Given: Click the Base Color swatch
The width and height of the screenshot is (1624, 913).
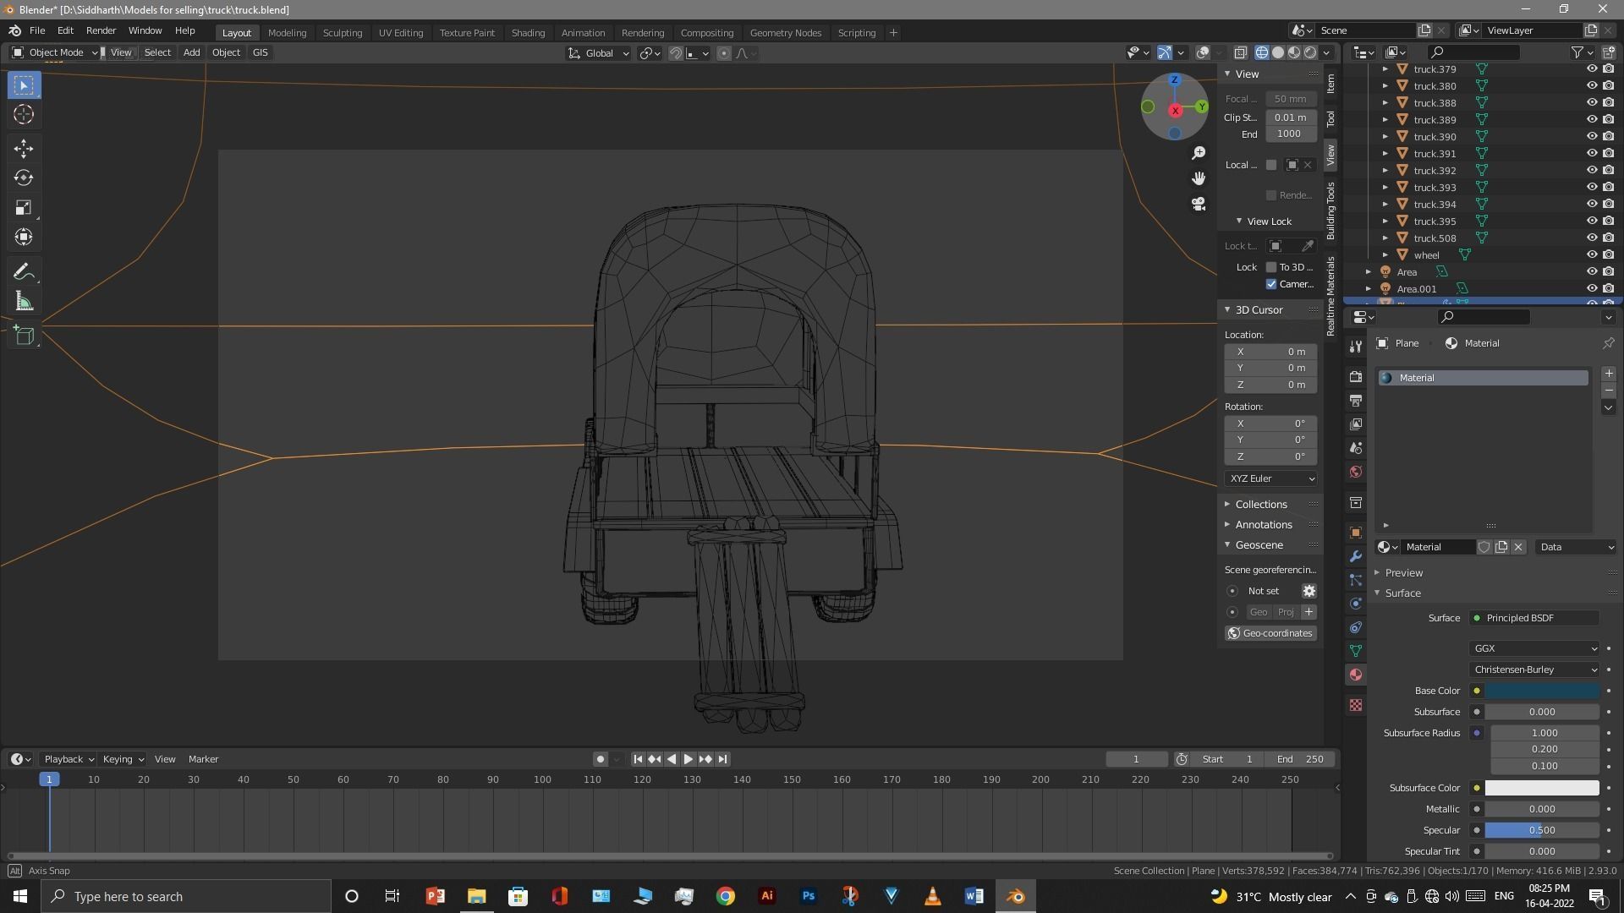Looking at the screenshot, I should click(x=1541, y=691).
